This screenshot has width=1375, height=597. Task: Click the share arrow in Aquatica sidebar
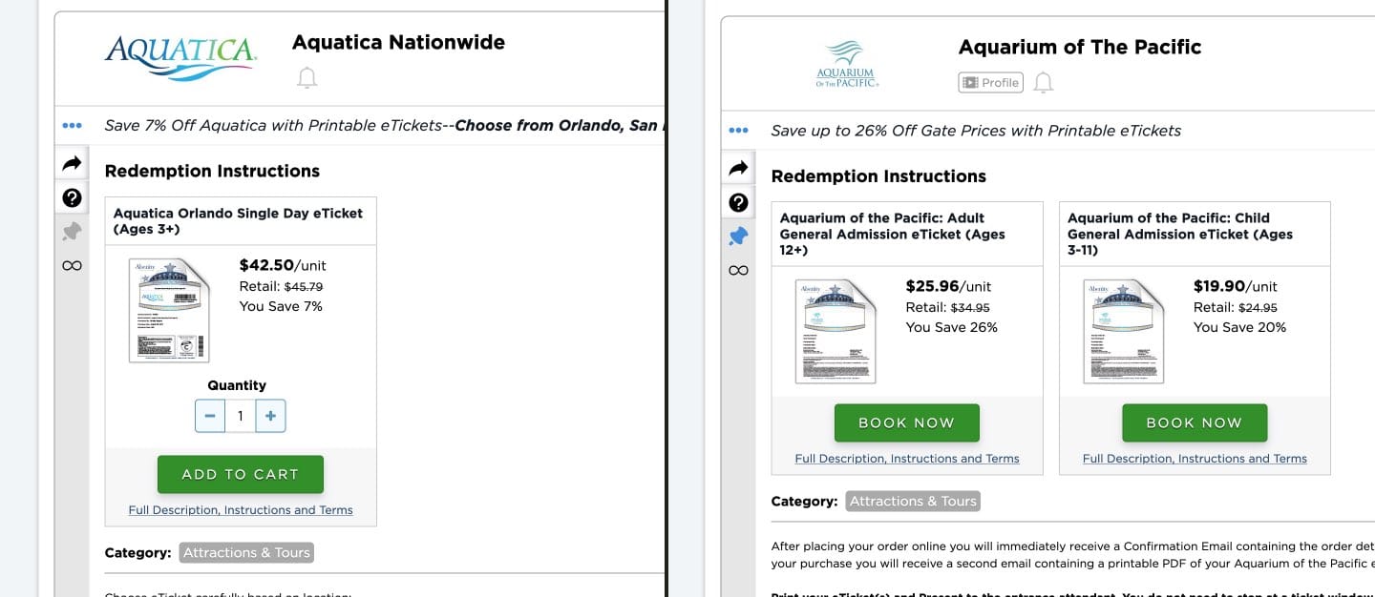72,164
